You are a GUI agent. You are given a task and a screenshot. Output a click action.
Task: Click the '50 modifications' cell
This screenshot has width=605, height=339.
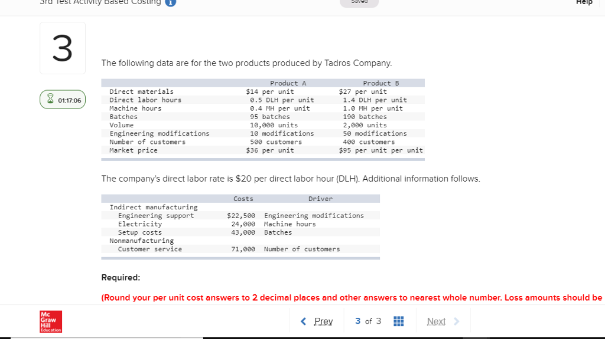point(375,134)
